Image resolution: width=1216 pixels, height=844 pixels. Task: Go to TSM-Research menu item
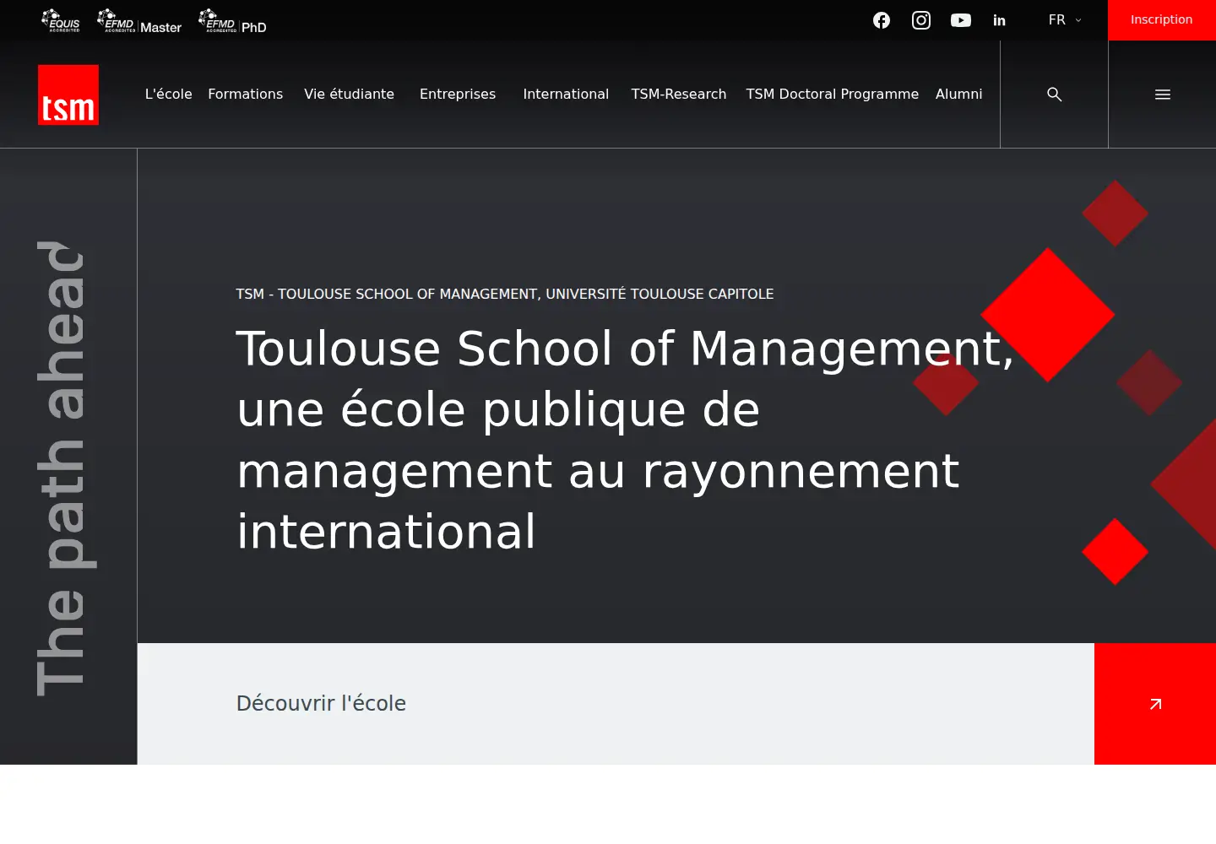pos(679,94)
